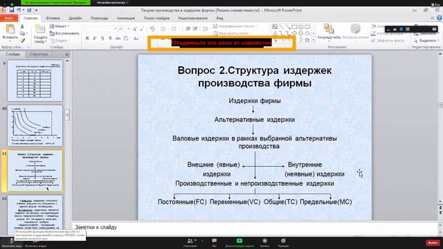443x249 pixels.
Task: Open the Вид ribbon tab
Action: point(220,18)
